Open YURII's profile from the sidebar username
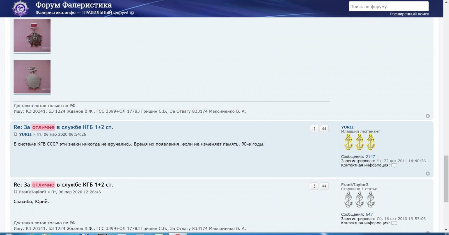The image size is (449, 235). 347,127
